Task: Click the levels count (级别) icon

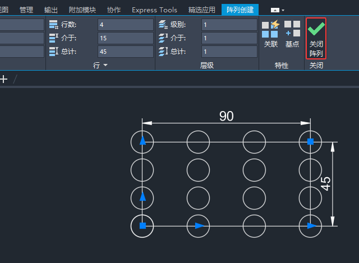Action: (x=163, y=25)
